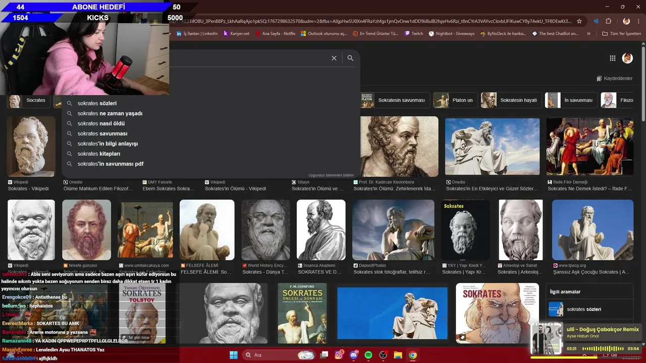
Task: Open Chrome's three-dot menu
Action: tap(639, 21)
